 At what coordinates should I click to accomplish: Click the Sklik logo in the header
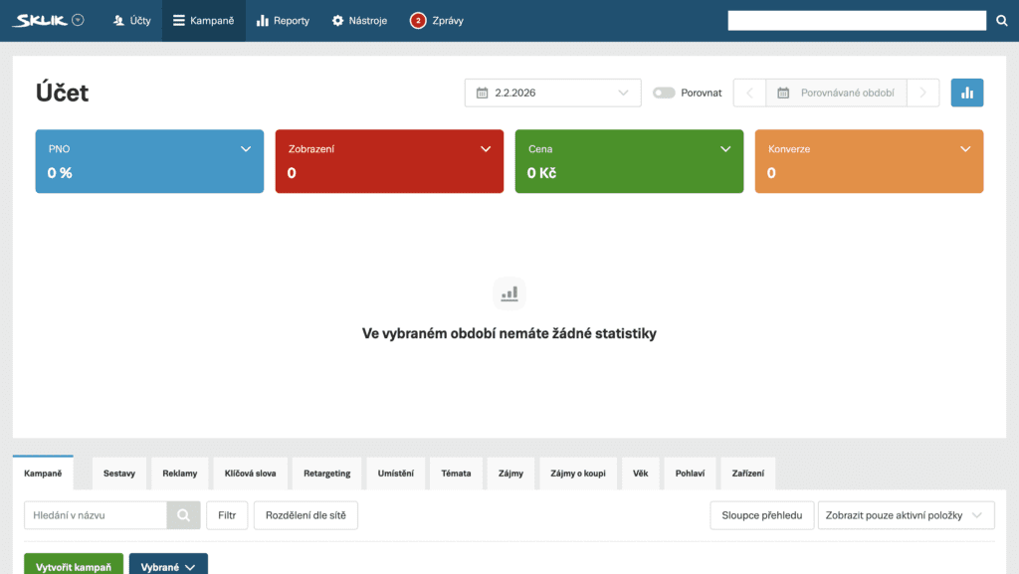tap(40, 20)
